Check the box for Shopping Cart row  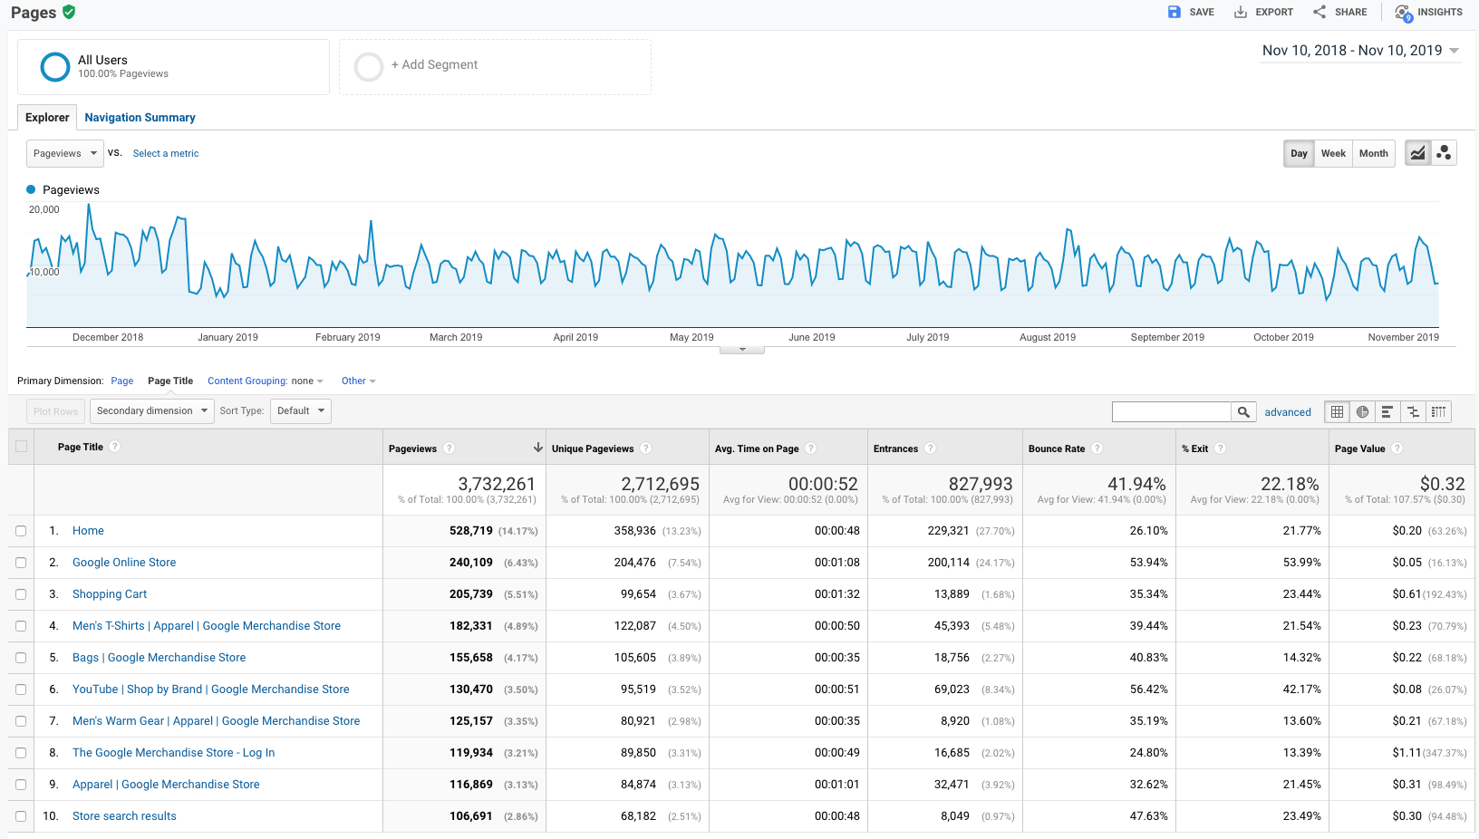(21, 594)
